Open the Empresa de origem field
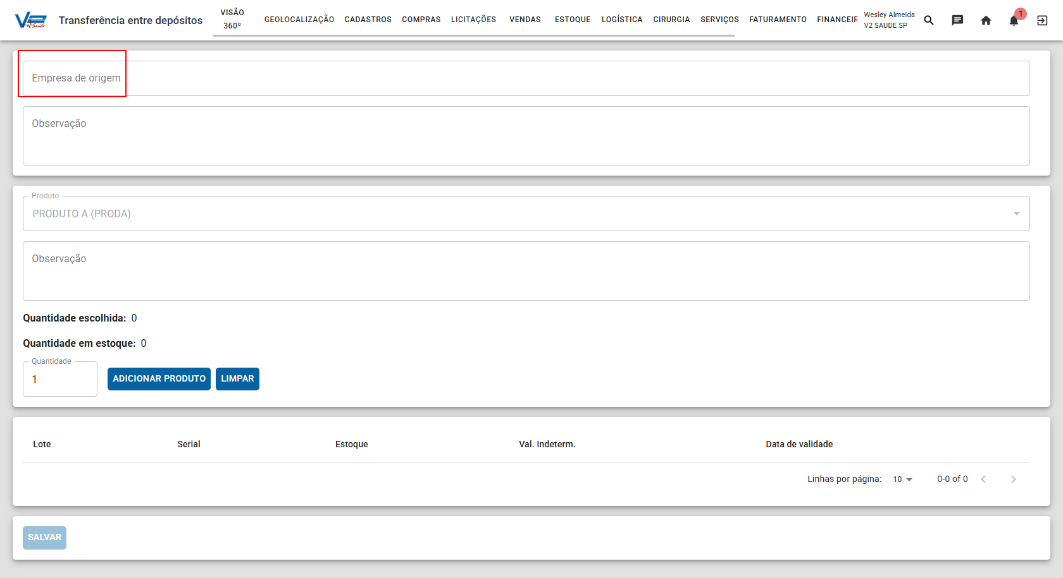This screenshot has height=578, width=1063. pyautogui.click(x=526, y=78)
